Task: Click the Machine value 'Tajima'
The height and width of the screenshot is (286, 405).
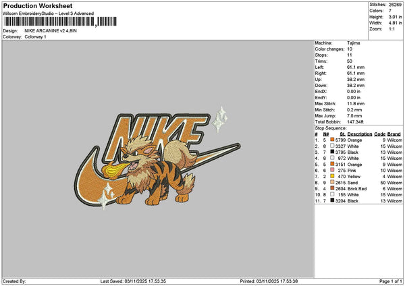Action: pyautogui.click(x=354, y=43)
